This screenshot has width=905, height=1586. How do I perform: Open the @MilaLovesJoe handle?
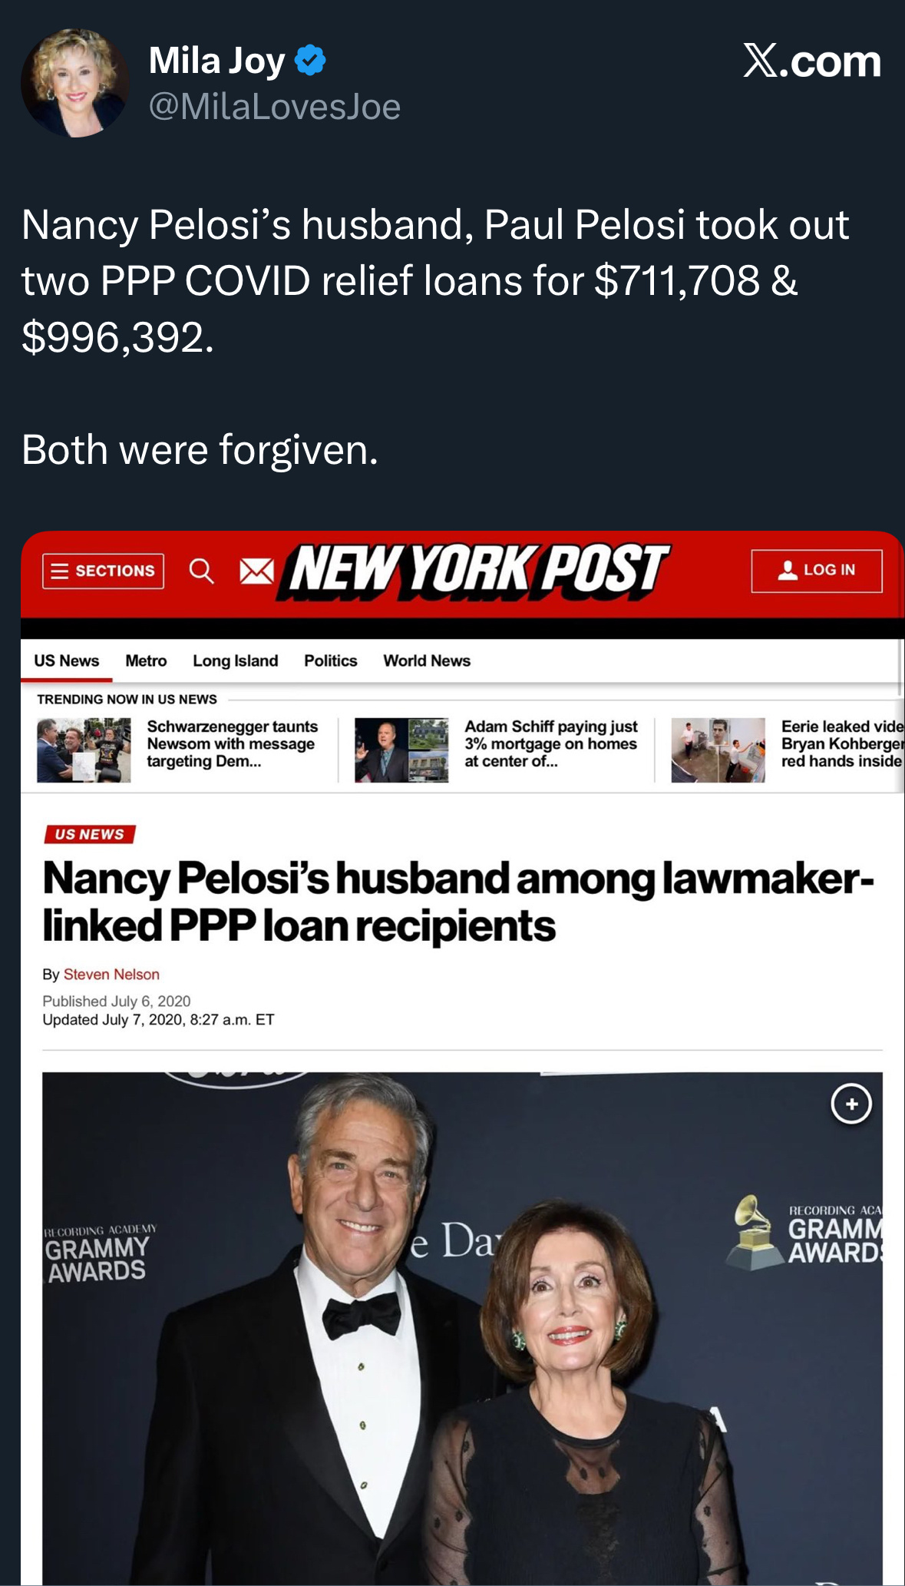pos(275,107)
